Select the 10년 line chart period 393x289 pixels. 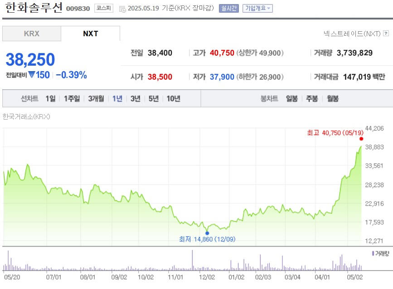pyautogui.click(x=174, y=98)
